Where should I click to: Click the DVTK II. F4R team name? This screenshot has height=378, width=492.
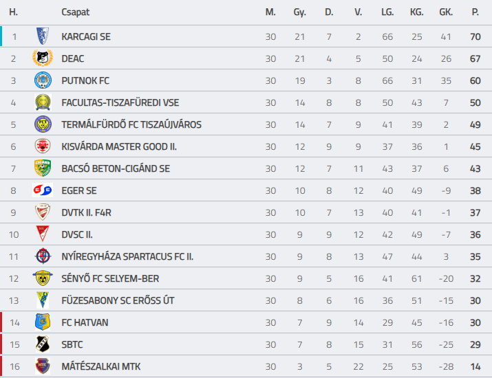[86, 212]
